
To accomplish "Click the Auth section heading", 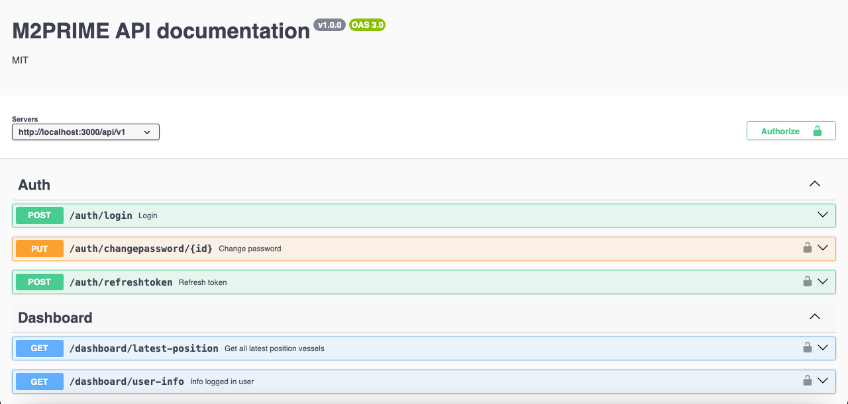I will (34, 185).
